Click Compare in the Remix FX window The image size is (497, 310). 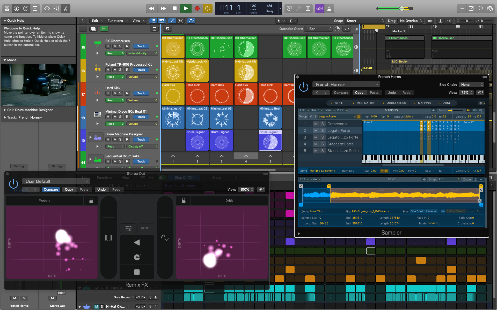click(51, 189)
